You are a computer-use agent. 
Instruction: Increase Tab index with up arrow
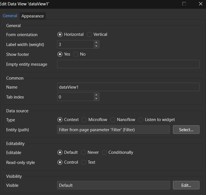point(96,95)
